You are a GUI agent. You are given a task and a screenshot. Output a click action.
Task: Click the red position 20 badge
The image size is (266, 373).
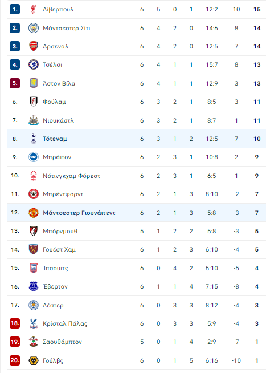[15, 360]
